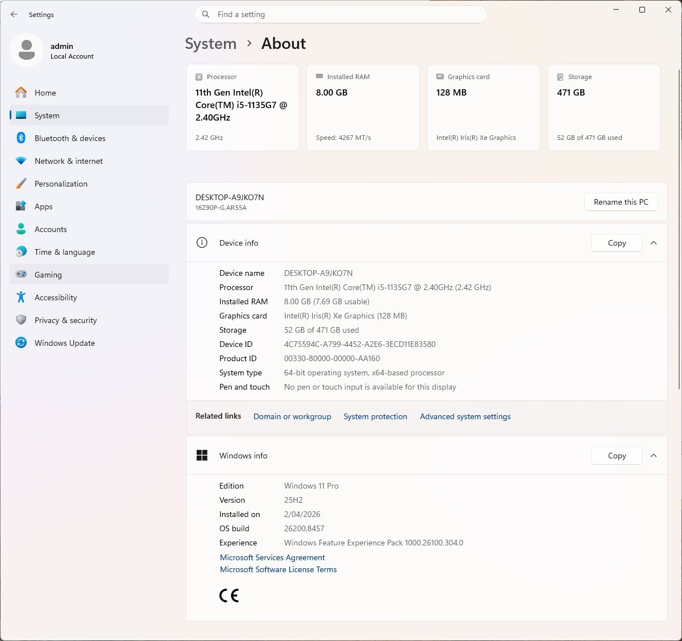Switch to Accounts settings
This screenshot has width=682, height=641.
[89, 229]
